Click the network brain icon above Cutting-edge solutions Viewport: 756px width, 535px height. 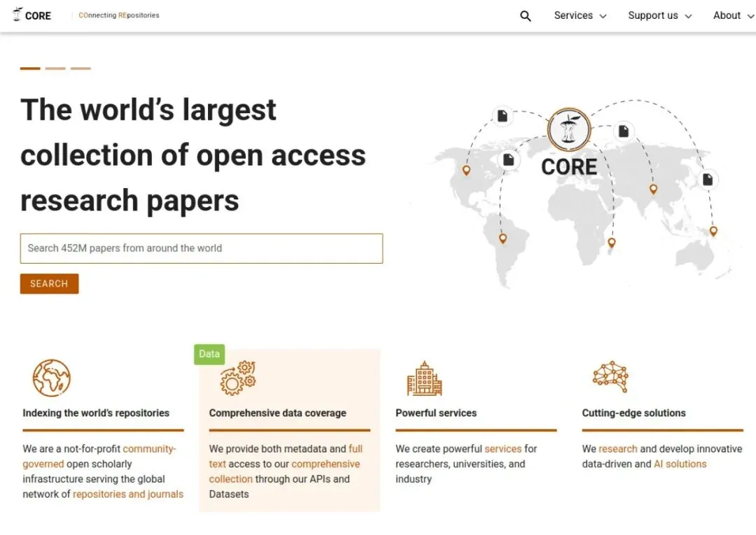coord(610,376)
